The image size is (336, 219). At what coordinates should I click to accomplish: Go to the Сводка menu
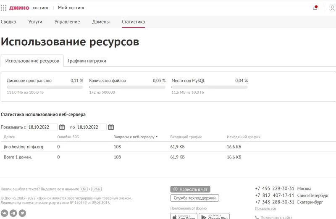8,22
